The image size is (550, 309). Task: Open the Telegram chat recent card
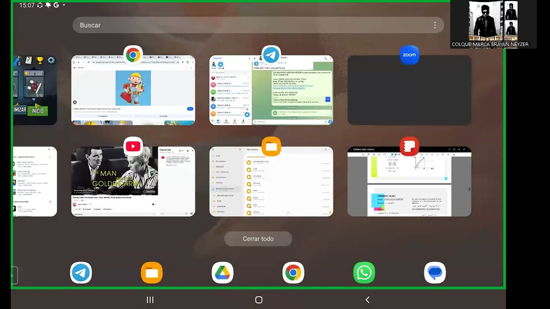coord(271,90)
